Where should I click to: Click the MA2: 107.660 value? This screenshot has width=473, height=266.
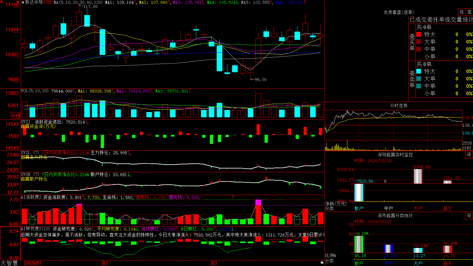point(153,2)
